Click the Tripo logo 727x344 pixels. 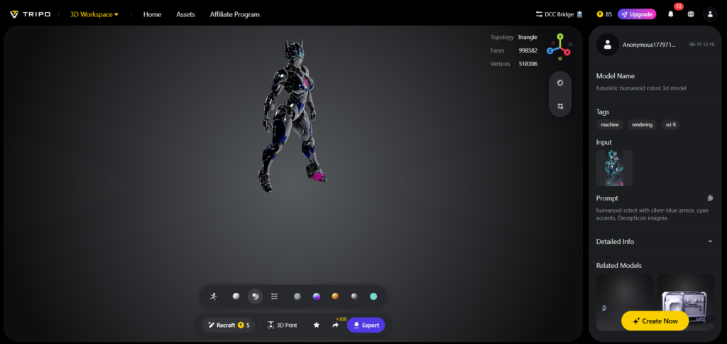pyautogui.click(x=30, y=14)
